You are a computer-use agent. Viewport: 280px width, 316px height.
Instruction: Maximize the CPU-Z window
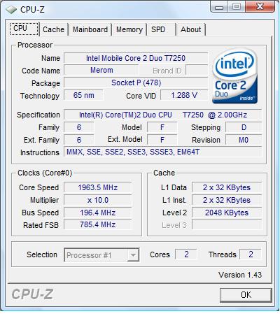pos(237,6)
